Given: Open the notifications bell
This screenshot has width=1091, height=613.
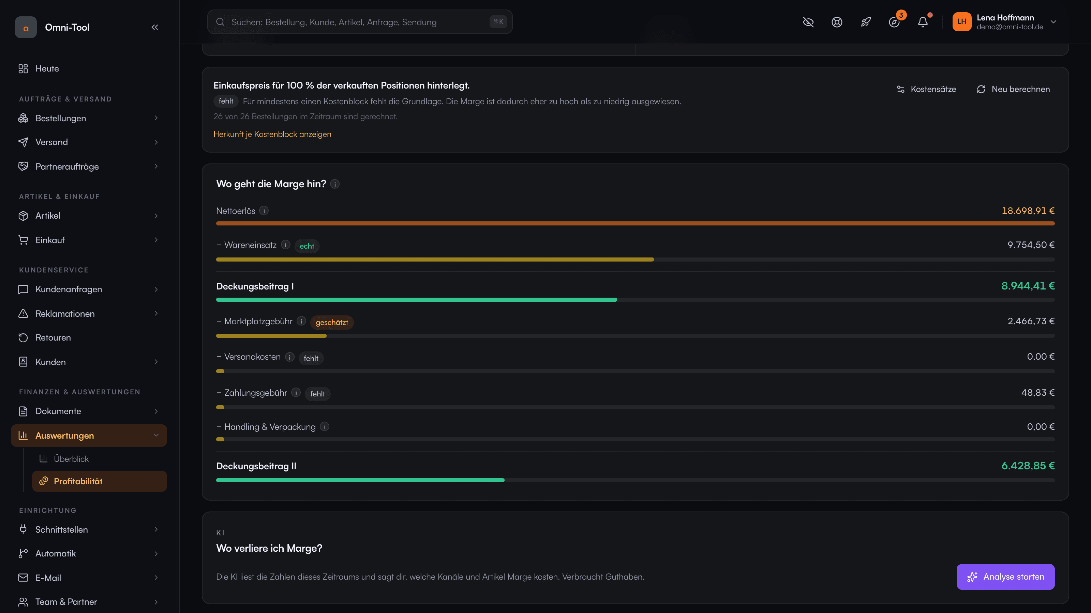Looking at the screenshot, I should click(923, 22).
